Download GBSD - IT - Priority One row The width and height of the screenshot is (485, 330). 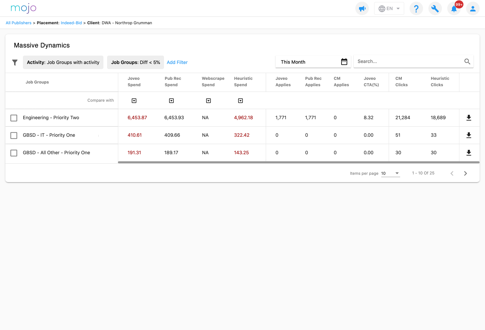pyautogui.click(x=468, y=135)
